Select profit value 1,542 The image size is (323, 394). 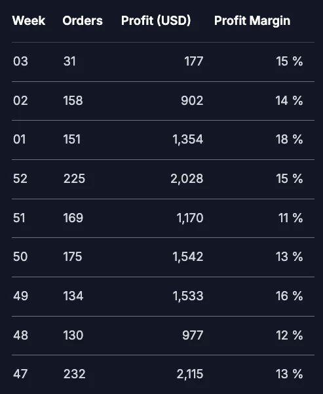pyautogui.click(x=188, y=257)
